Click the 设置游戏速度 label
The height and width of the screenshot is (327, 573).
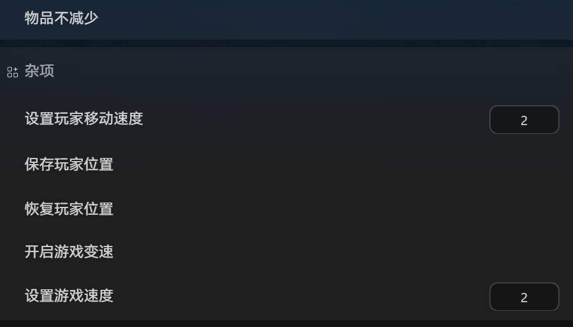pos(69,296)
